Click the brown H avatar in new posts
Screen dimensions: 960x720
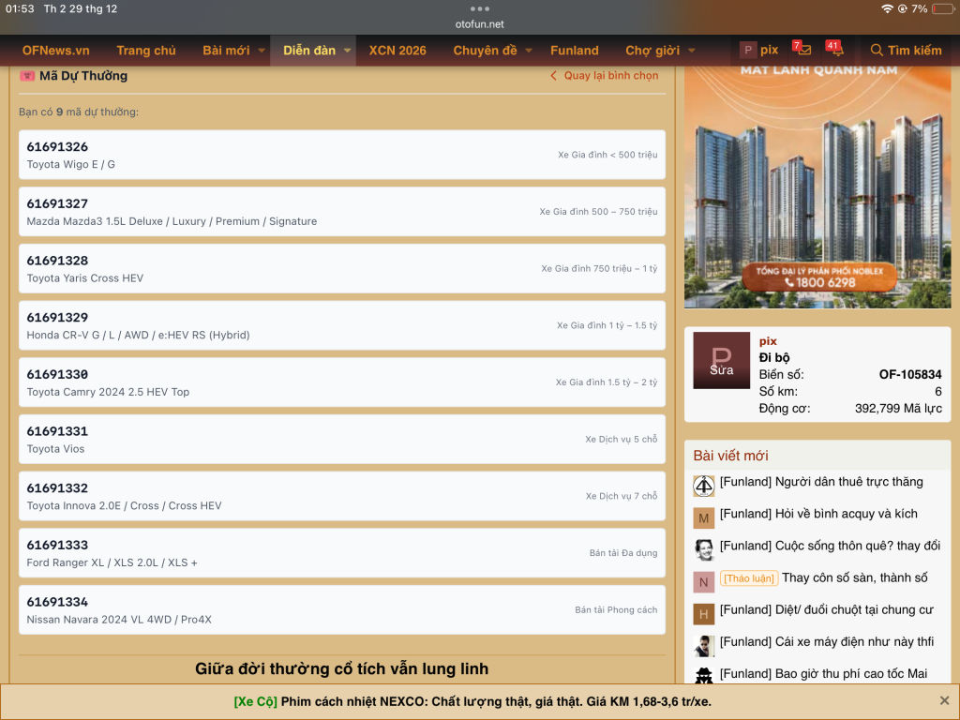click(x=704, y=614)
